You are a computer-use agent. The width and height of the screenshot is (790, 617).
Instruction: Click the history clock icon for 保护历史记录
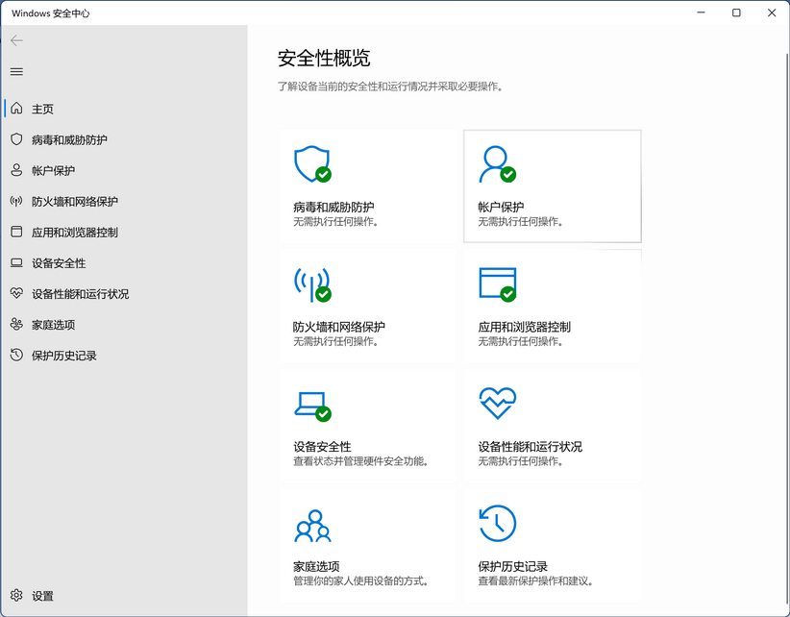click(x=497, y=524)
